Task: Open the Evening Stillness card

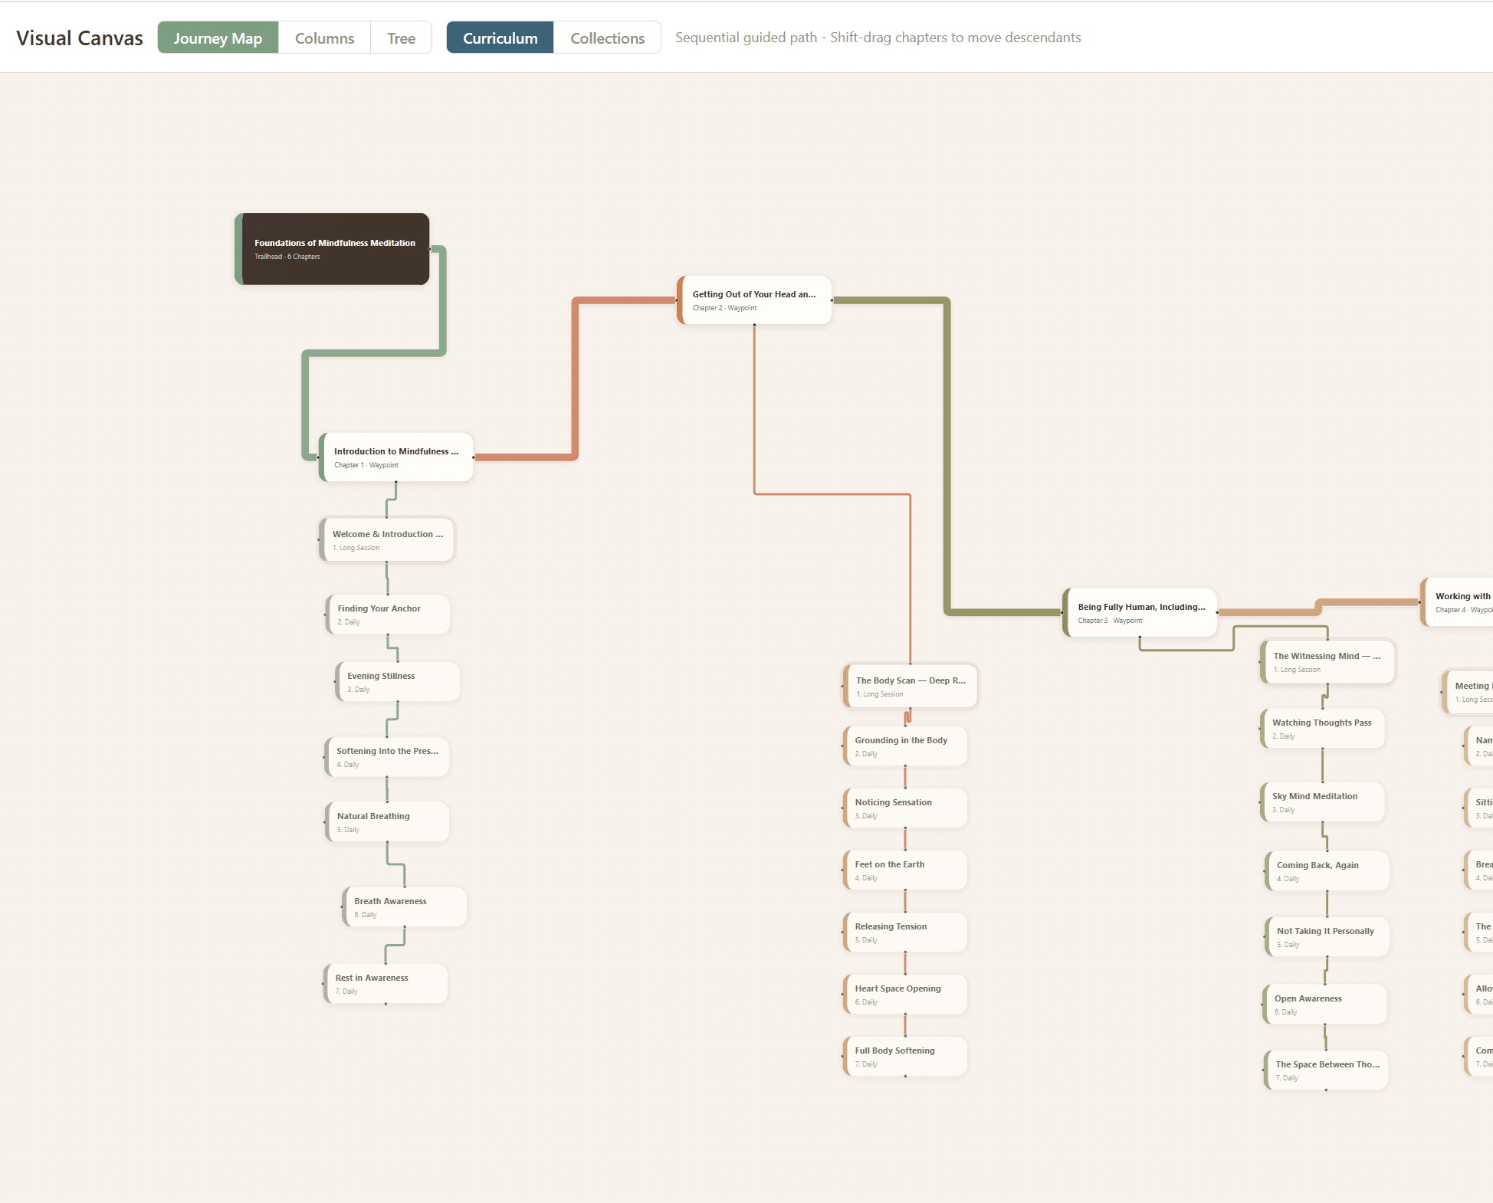Action: [397, 682]
